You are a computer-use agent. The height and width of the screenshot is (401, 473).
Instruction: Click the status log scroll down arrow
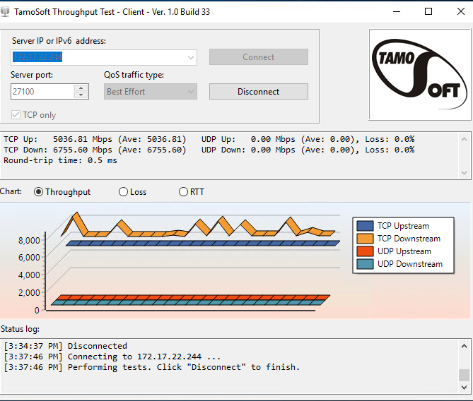pyautogui.click(x=465, y=388)
